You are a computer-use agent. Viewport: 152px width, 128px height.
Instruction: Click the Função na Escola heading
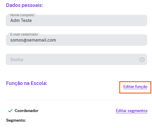point(27,83)
